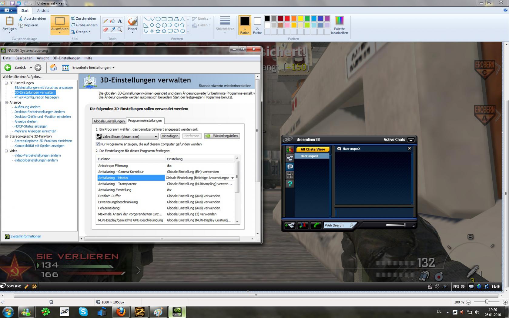The width and height of the screenshot is (509, 318).
Task: Collapse the 3D-Einstellungen tree node
Action: [6, 83]
